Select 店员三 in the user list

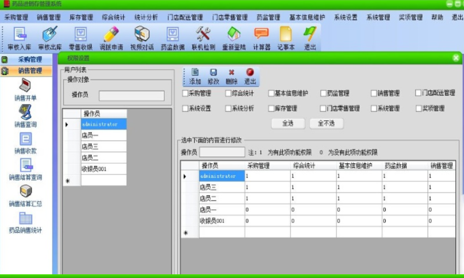click(x=103, y=146)
